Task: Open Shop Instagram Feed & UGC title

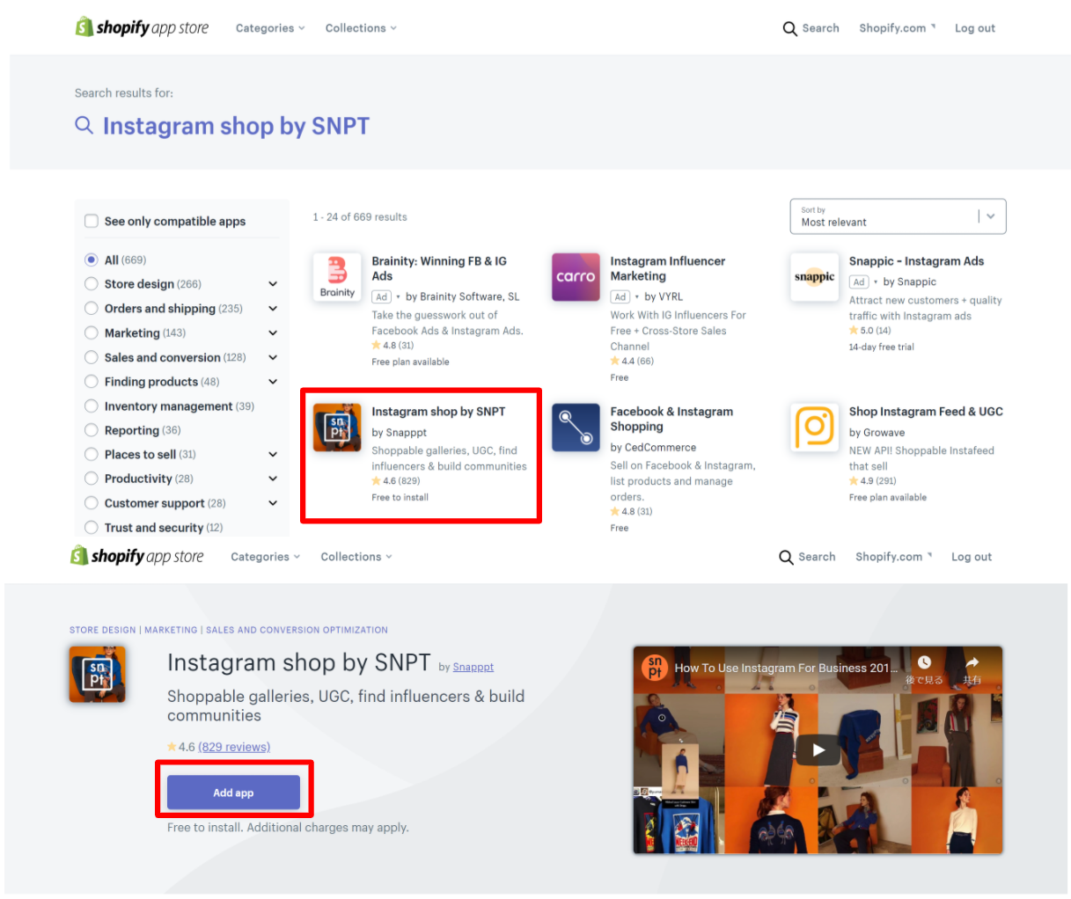Action: tap(926, 411)
